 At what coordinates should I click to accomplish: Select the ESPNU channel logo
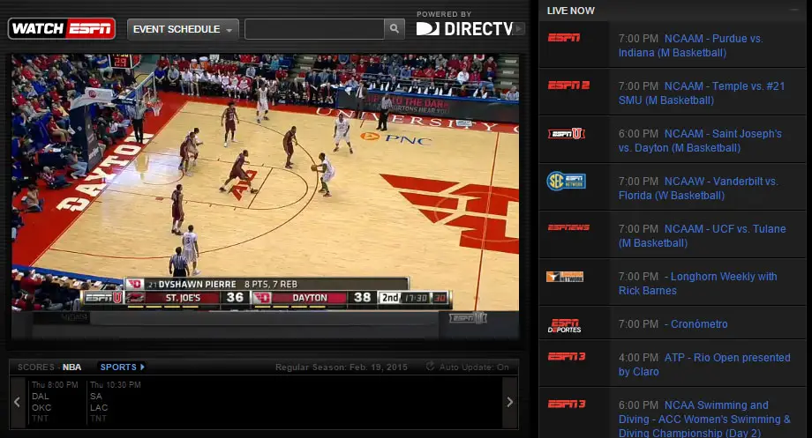tap(567, 133)
